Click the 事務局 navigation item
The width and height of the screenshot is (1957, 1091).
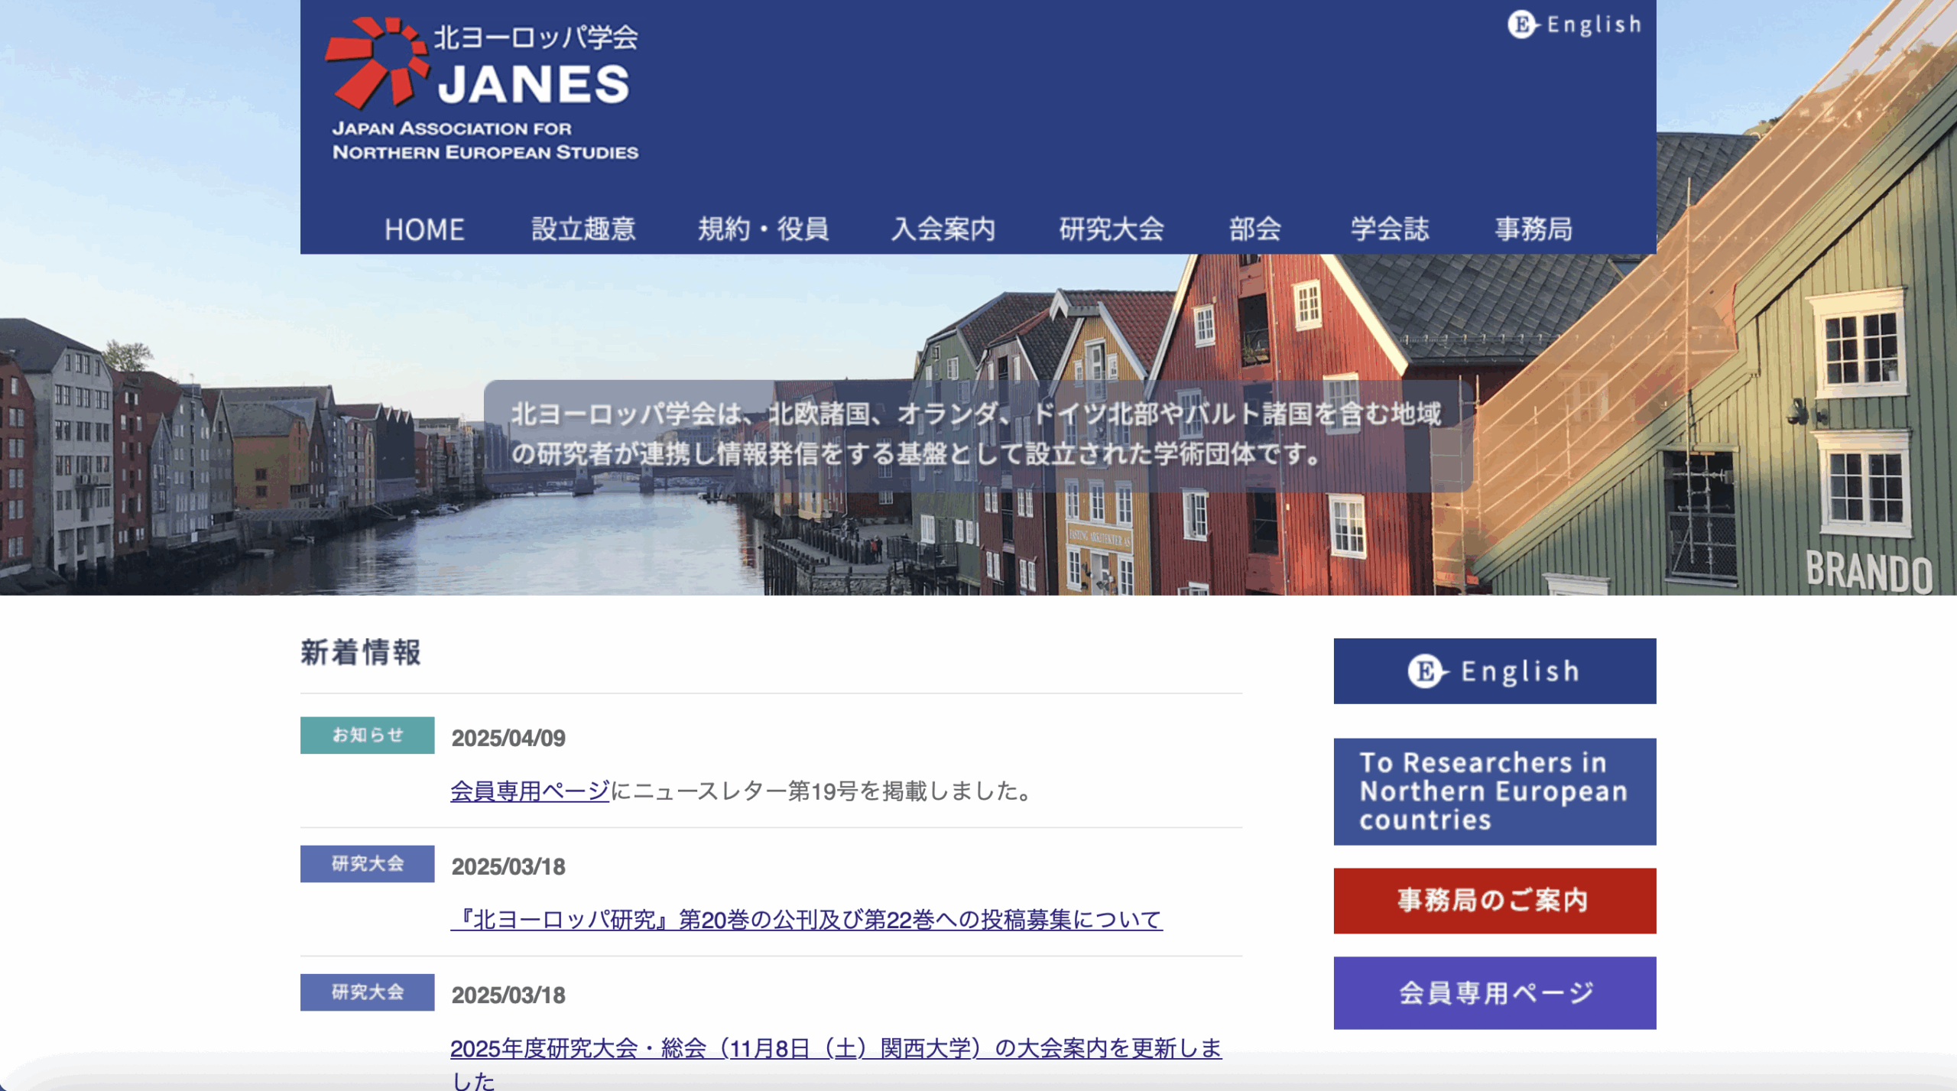[1533, 229]
